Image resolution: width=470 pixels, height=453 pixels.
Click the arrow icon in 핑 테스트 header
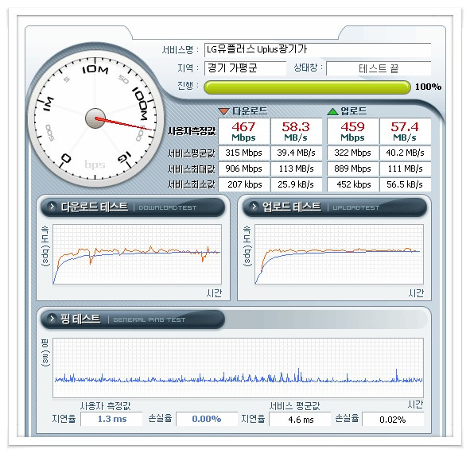click(52, 318)
